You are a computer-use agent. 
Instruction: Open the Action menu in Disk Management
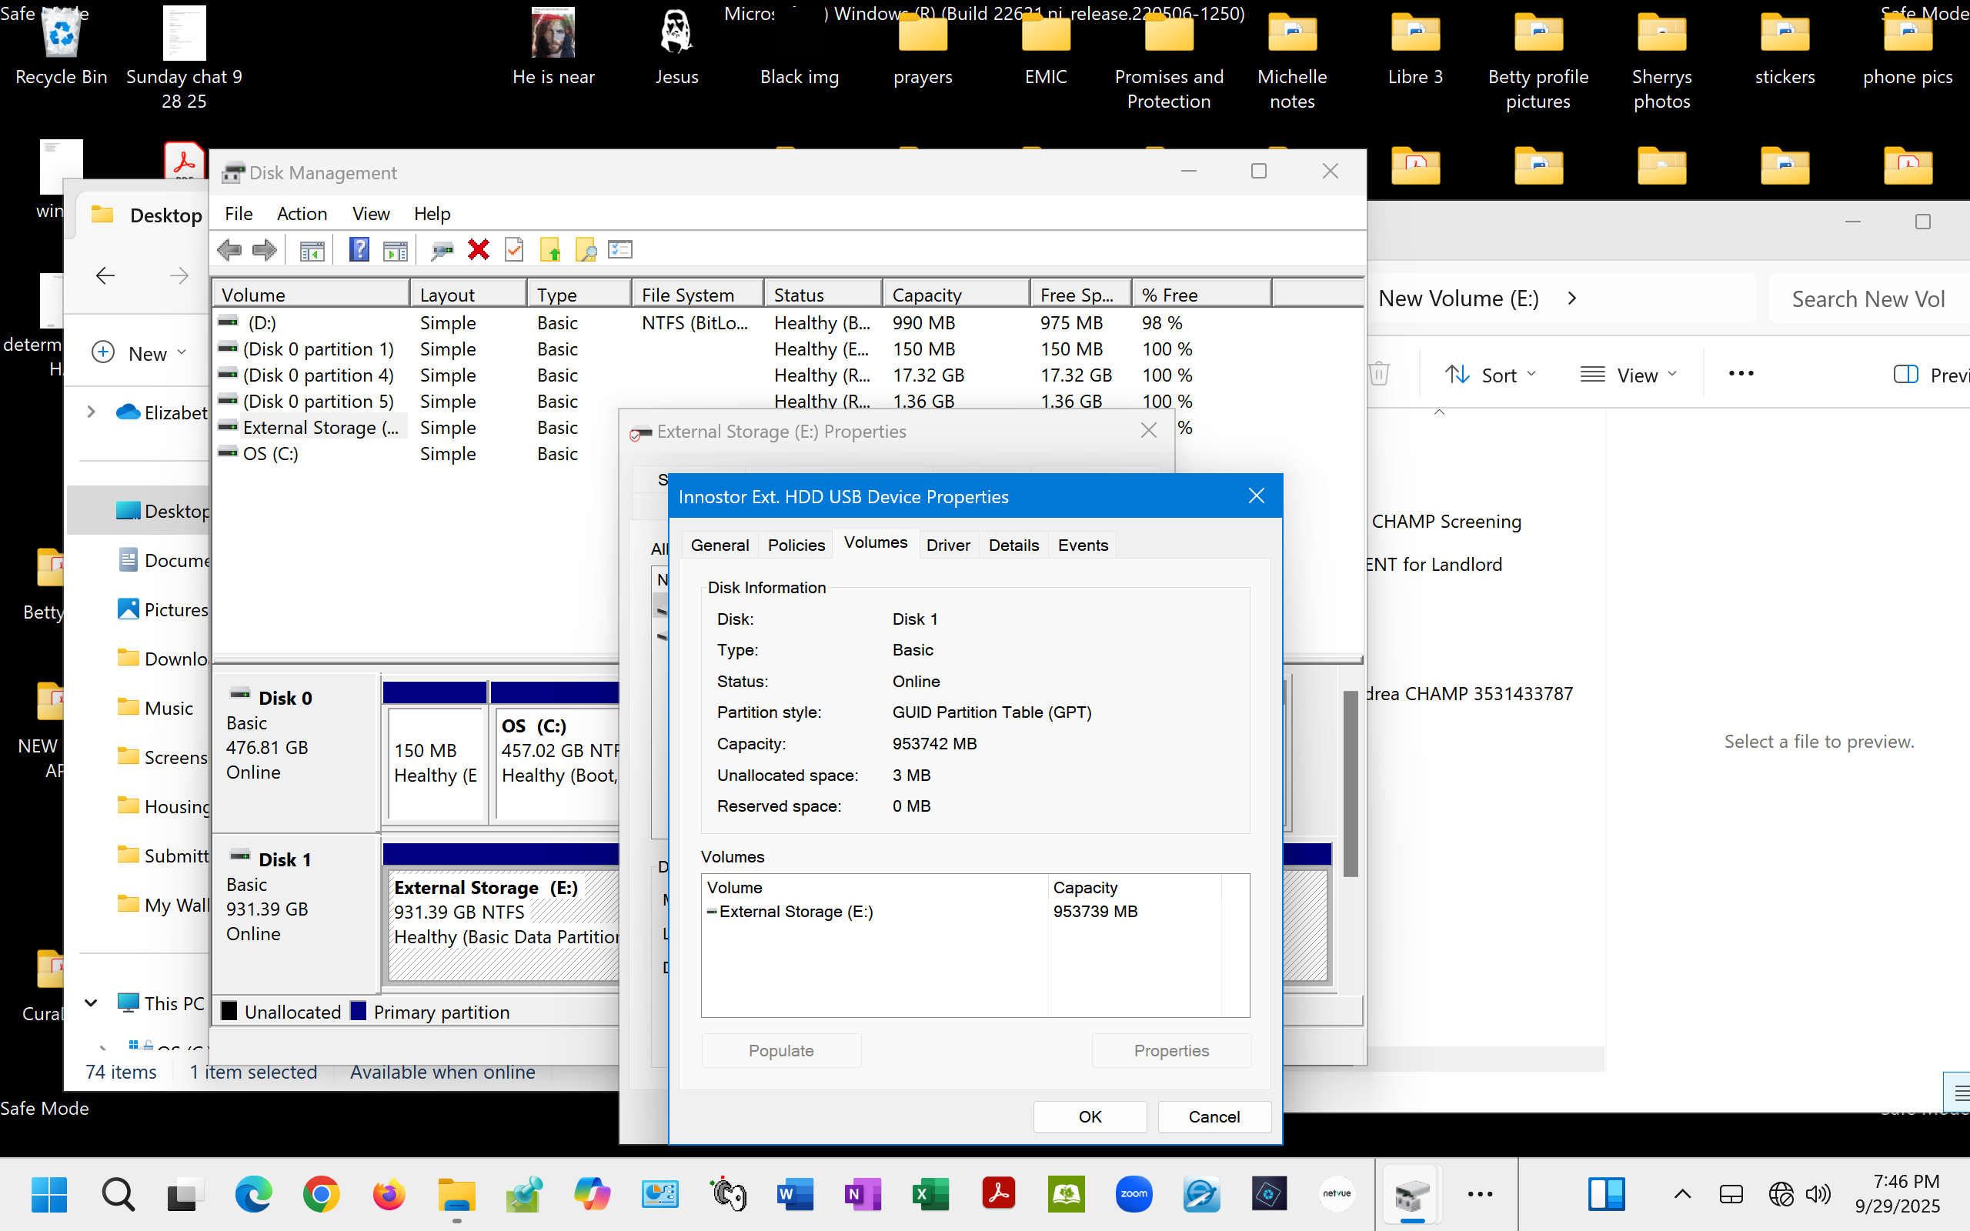[301, 213]
